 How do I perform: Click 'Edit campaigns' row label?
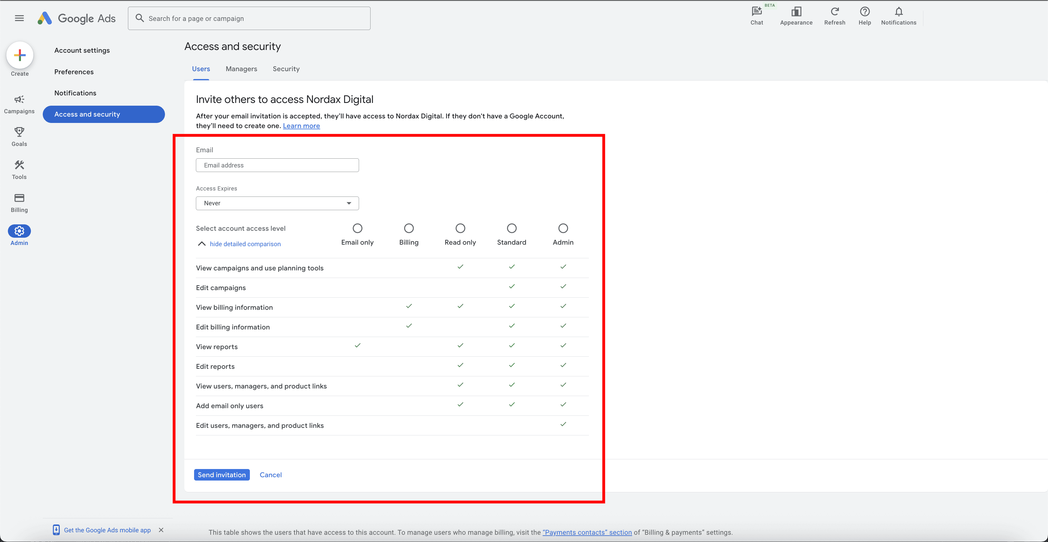click(221, 288)
